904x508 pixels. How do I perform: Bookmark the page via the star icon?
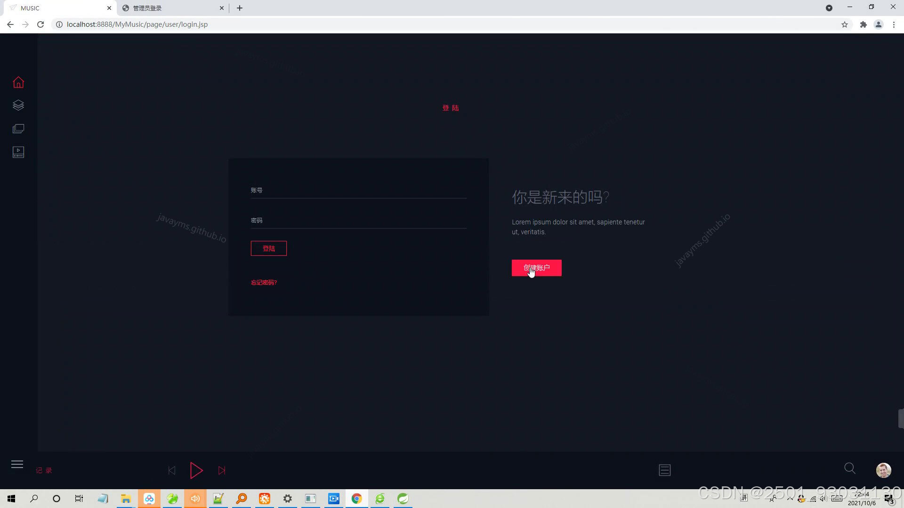point(845,24)
